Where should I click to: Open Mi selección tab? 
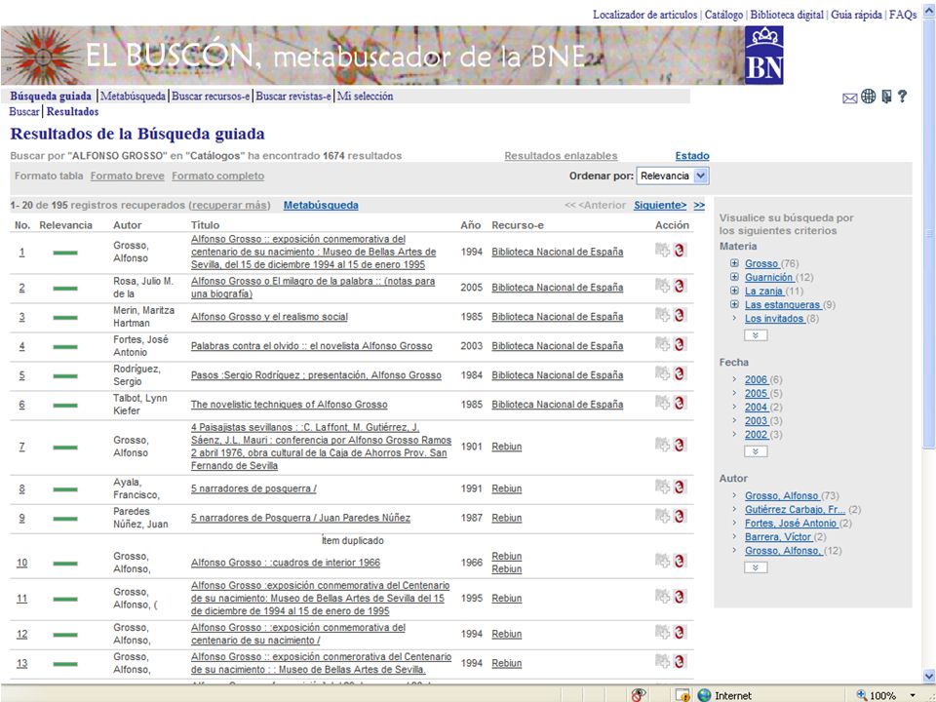(x=366, y=97)
